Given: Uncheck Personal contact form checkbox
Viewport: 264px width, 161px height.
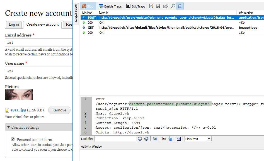Looking at the screenshot, I should click(x=13, y=139).
